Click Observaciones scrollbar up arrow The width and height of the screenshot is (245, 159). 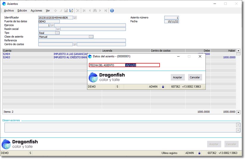(x=238, y=125)
